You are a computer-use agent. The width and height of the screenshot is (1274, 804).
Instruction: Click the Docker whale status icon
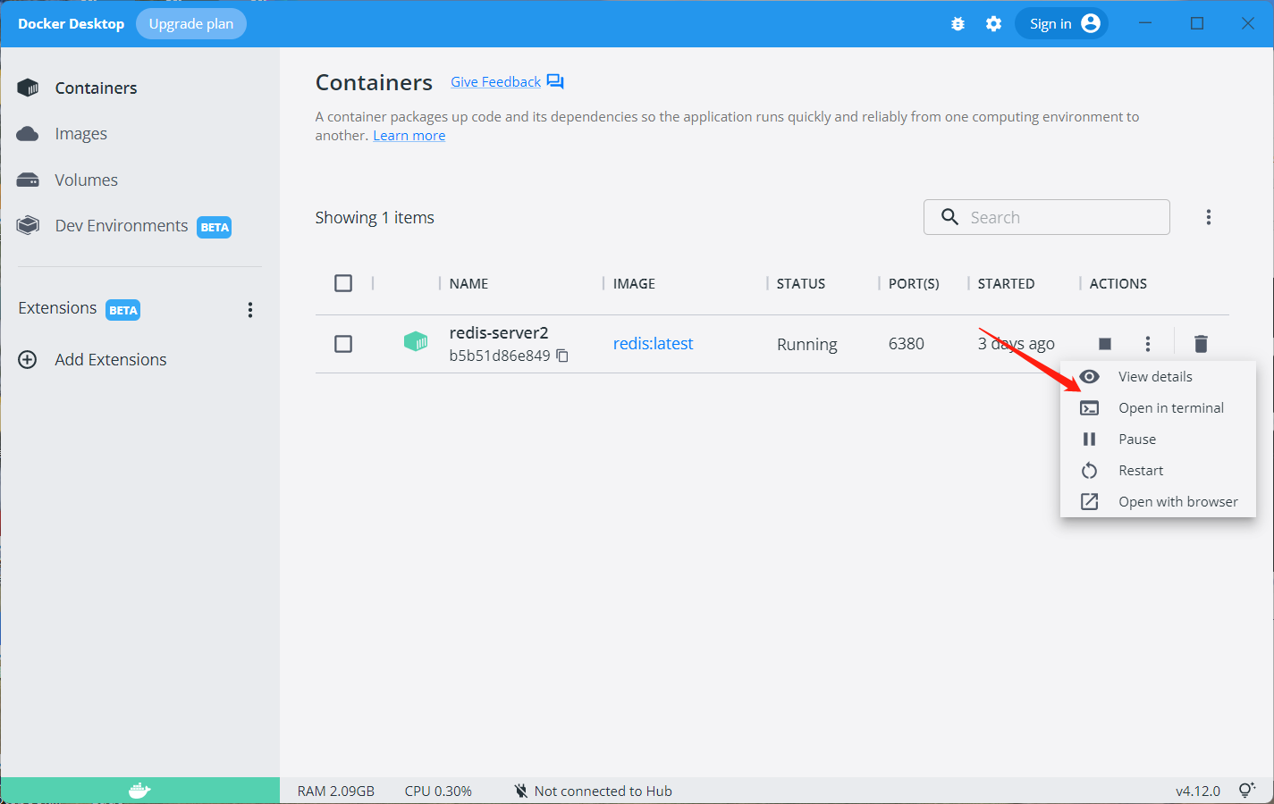139,791
